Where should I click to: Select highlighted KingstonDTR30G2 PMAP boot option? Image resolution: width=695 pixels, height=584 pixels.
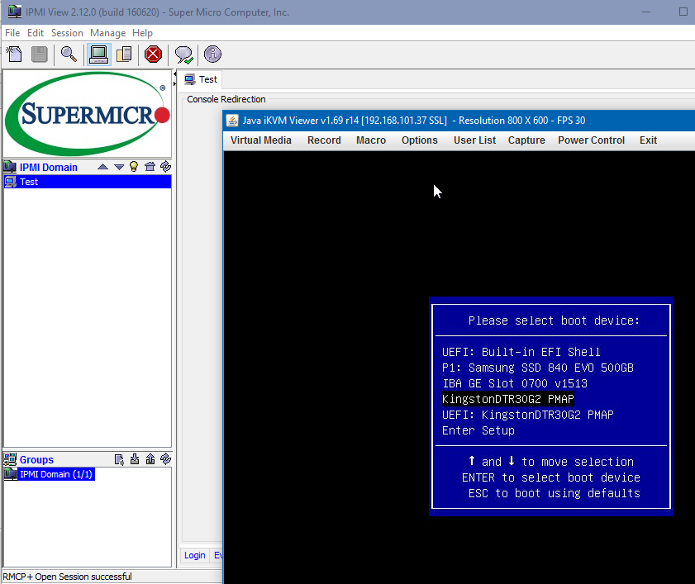click(x=508, y=399)
